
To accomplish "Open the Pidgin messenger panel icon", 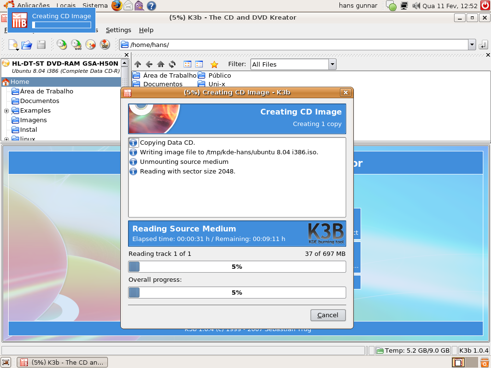I will (x=140, y=6).
